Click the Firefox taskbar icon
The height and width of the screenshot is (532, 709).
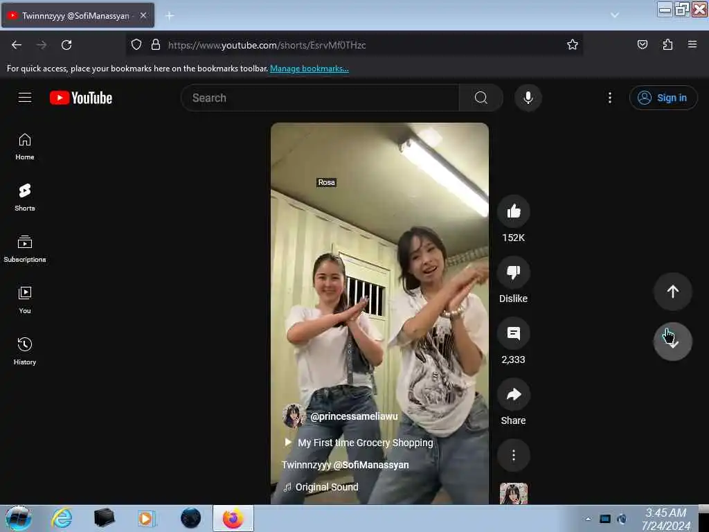[233, 518]
